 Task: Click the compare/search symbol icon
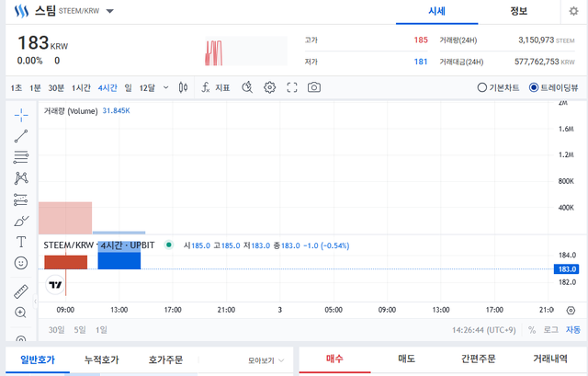point(247,87)
